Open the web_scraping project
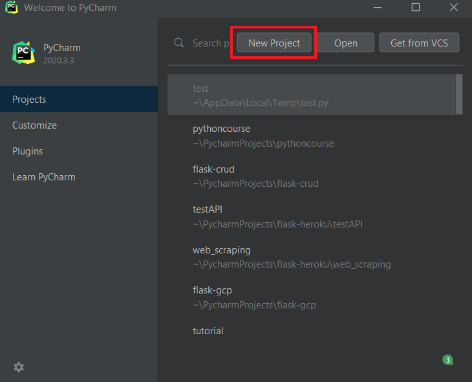 tap(315, 257)
